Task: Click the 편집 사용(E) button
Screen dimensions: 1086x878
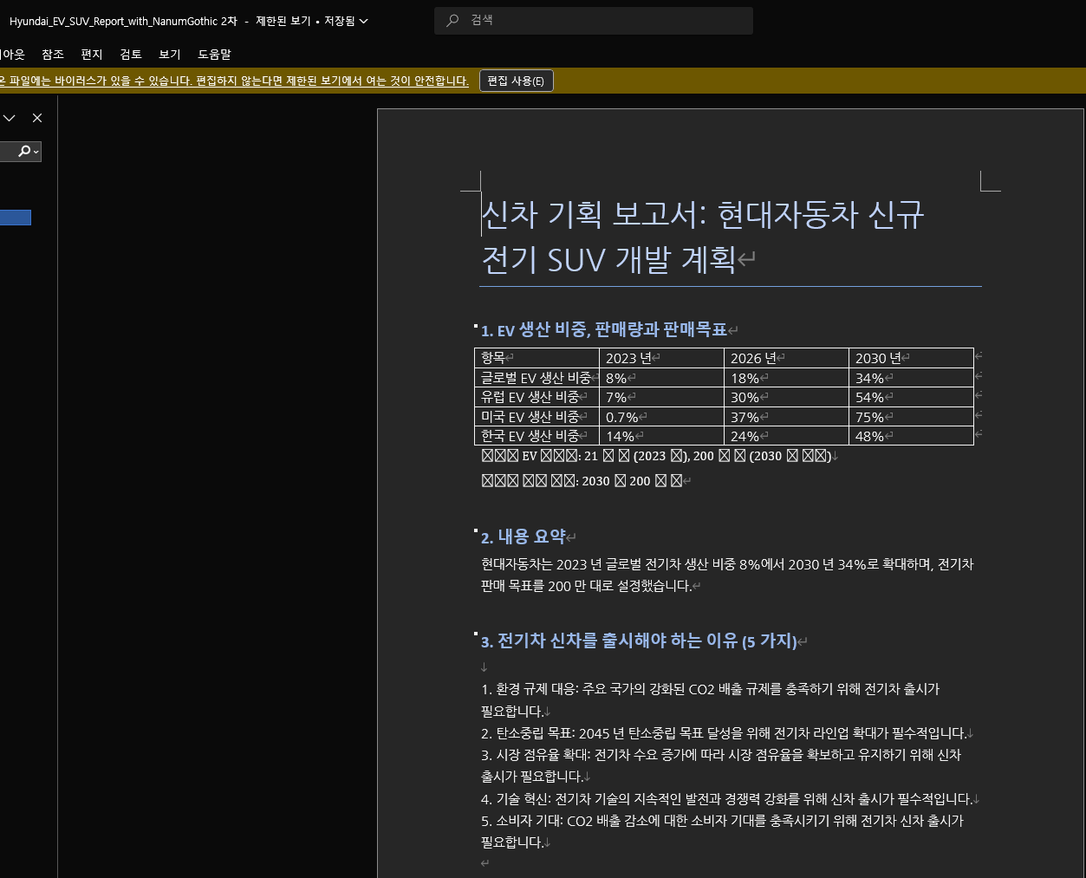Action: [516, 81]
